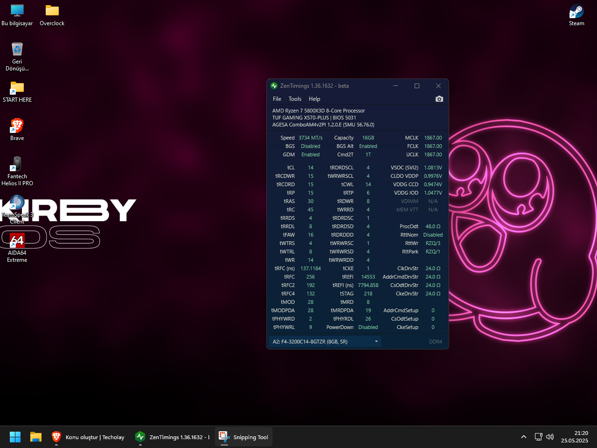Close the ZenTimings window
The height and width of the screenshot is (448, 597).
(438, 86)
